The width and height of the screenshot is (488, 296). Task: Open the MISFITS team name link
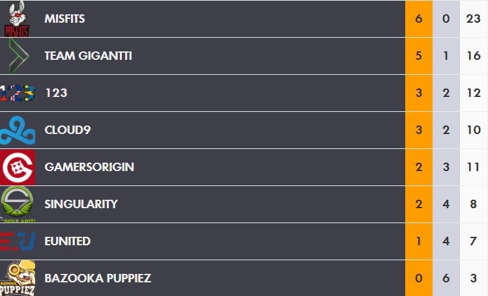click(65, 19)
